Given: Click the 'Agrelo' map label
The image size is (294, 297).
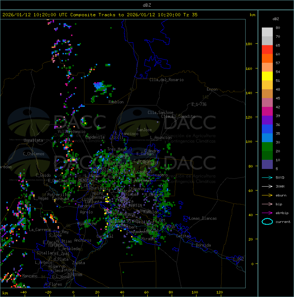Looking at the screenshot, I should pyautogui.click(x=86, y=212).
